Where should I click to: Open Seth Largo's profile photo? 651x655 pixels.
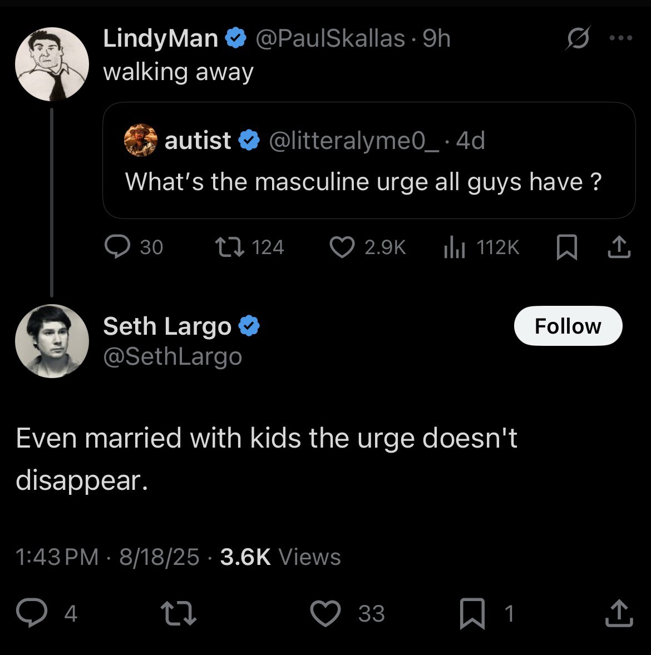pos(52,341)
